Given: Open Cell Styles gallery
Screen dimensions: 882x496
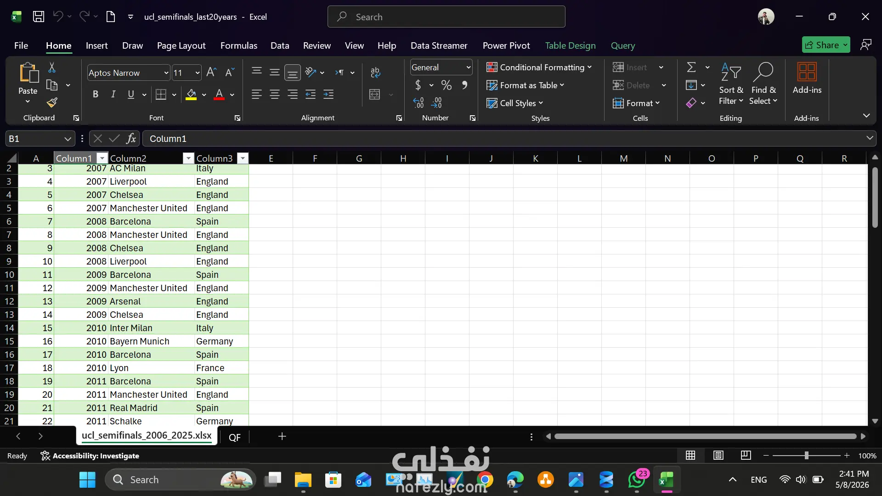Looking at the screenshot, I should click(515, 103).
